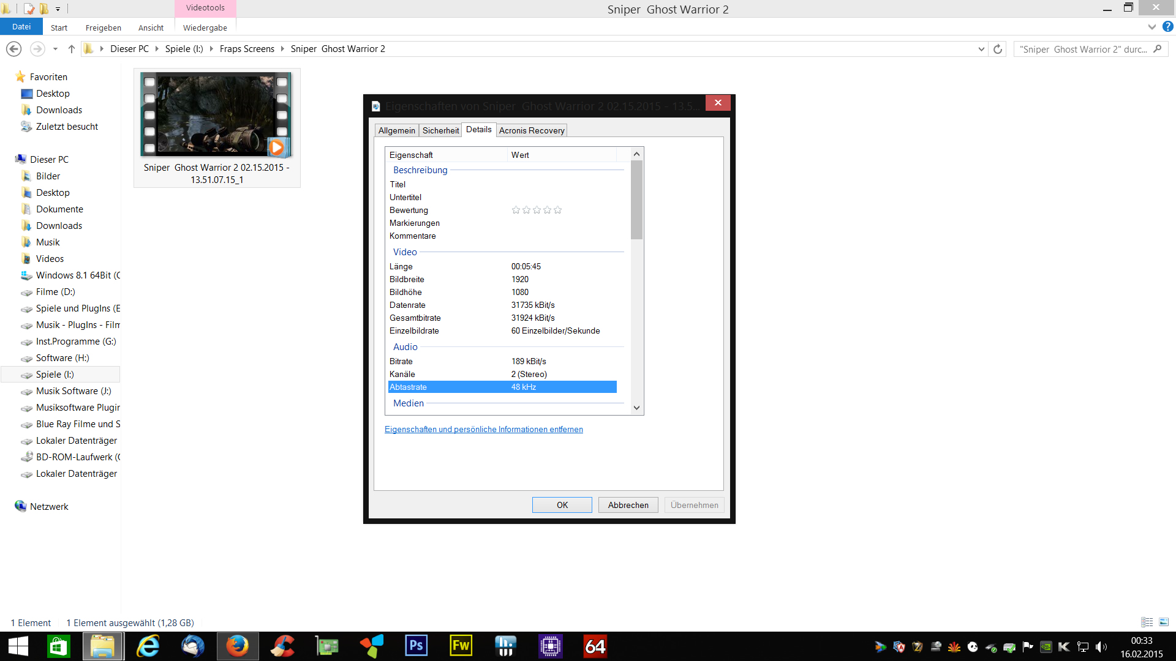Expand the address bar history dropdown
1176x661 pixels.
(x=981, y=49)
